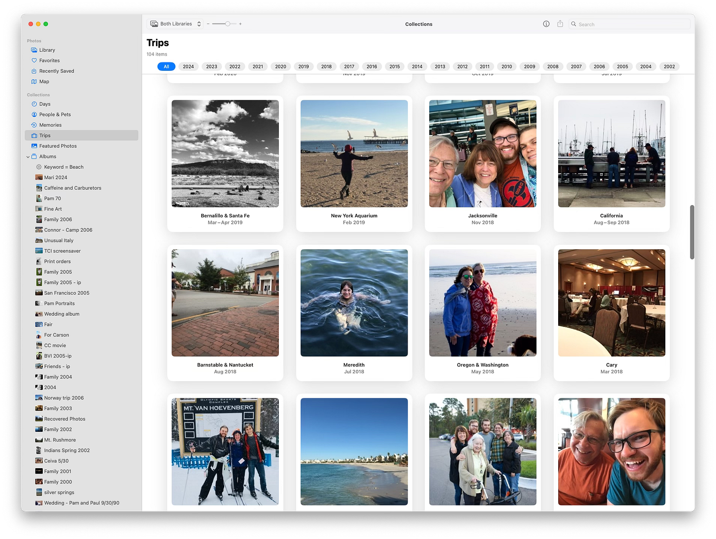Click the Info button in toolbar
This screenshot has width=716, height=539.
[x=546, y=24]
